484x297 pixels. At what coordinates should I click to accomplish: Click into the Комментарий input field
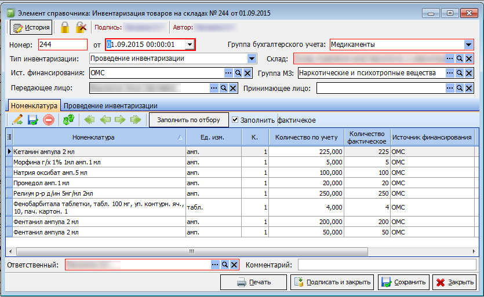[387, 265]
